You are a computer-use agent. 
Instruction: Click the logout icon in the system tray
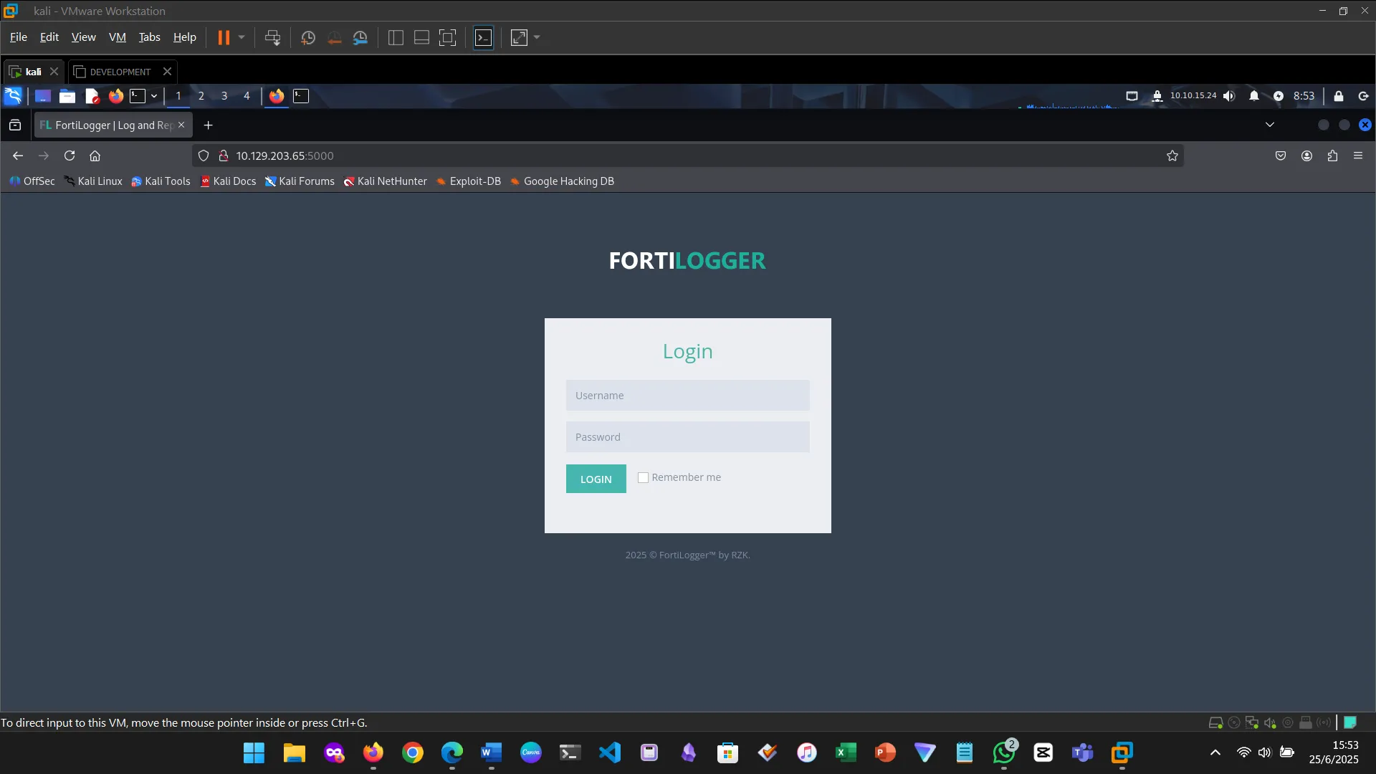(x=1362, y=95)
